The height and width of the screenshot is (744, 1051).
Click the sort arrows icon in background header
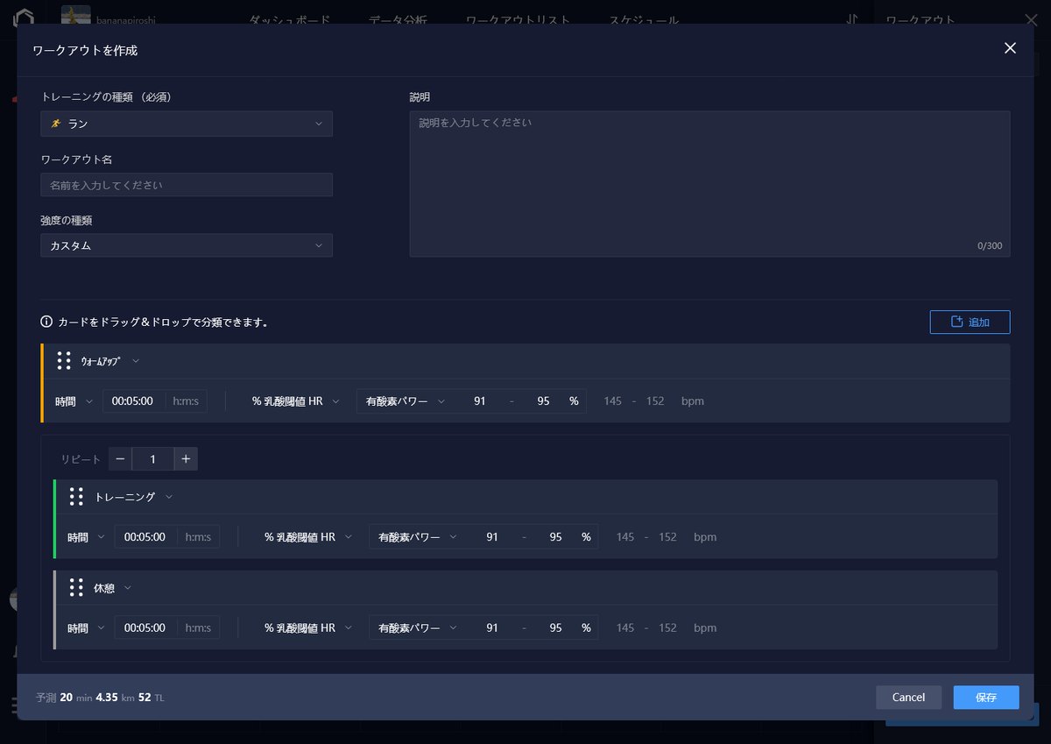852,18
